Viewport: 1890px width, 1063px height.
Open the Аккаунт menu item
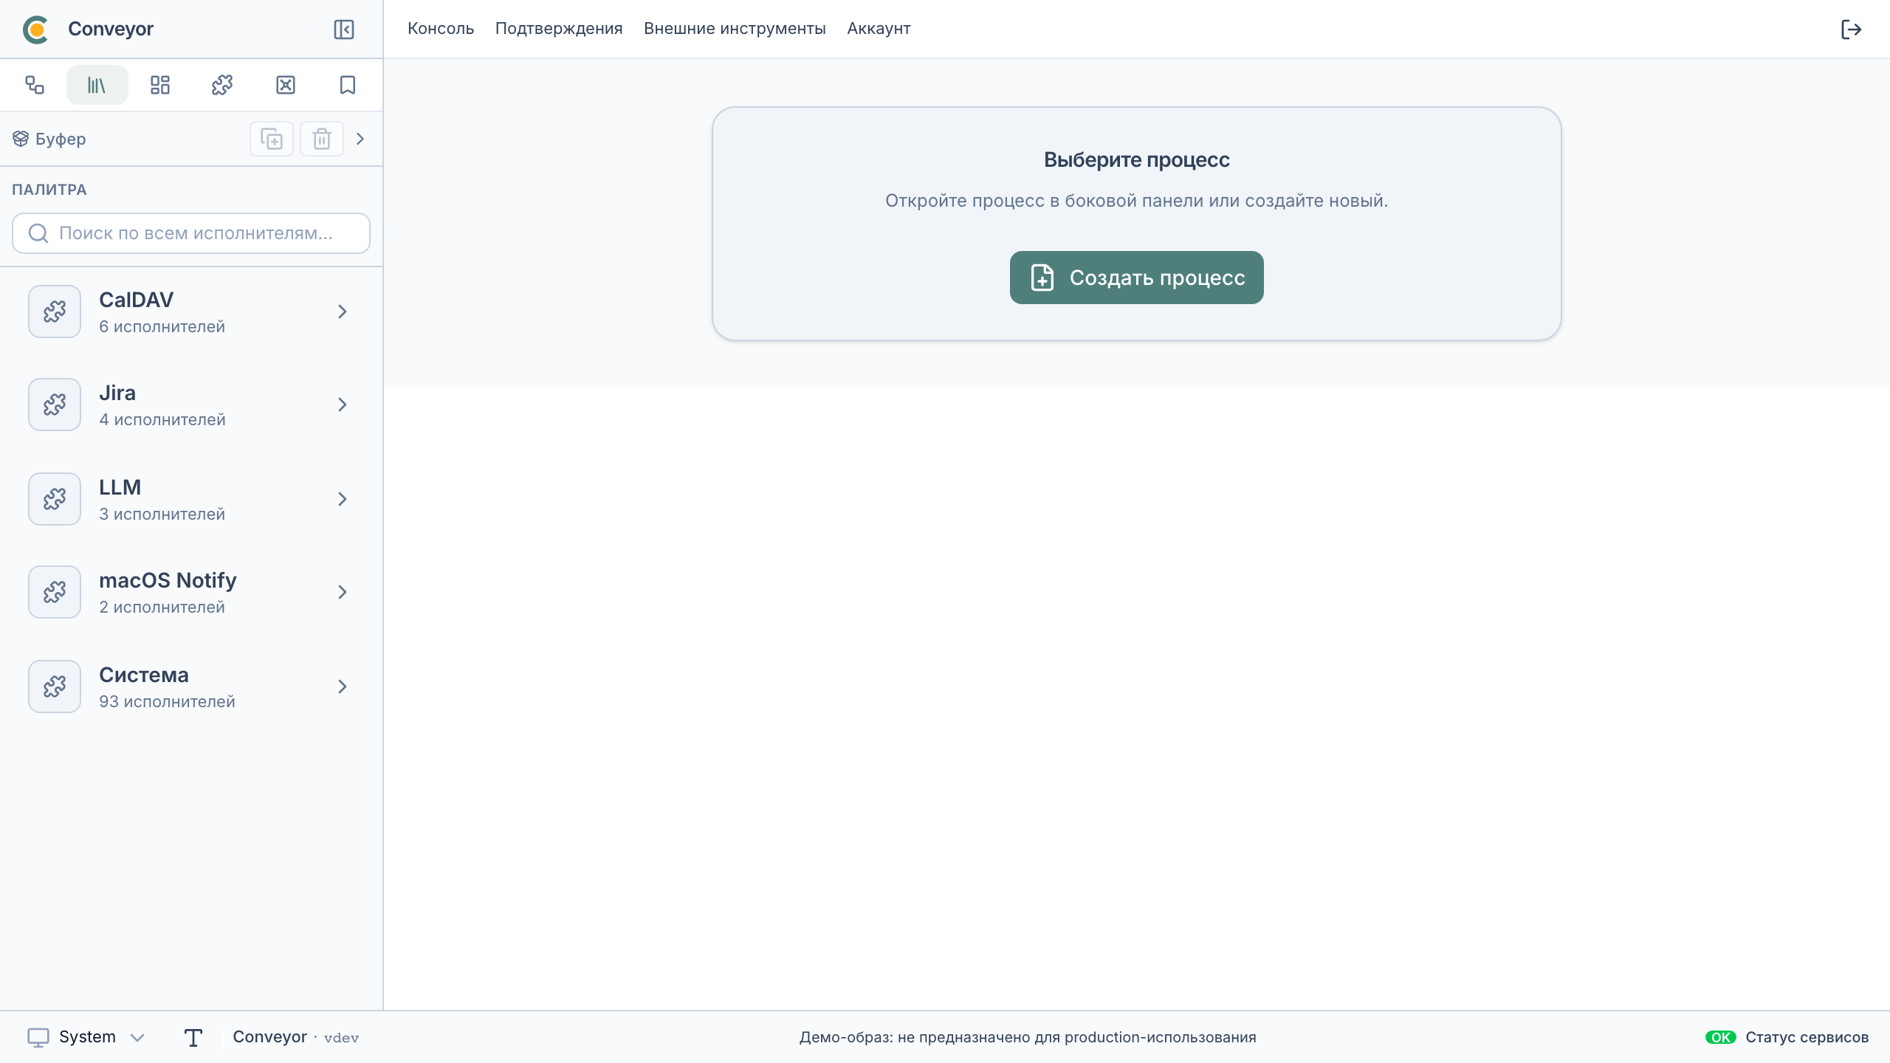point(879,29)
